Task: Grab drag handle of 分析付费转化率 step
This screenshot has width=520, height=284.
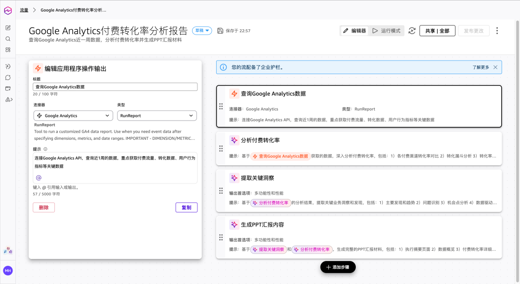Action: click(221, 148)
